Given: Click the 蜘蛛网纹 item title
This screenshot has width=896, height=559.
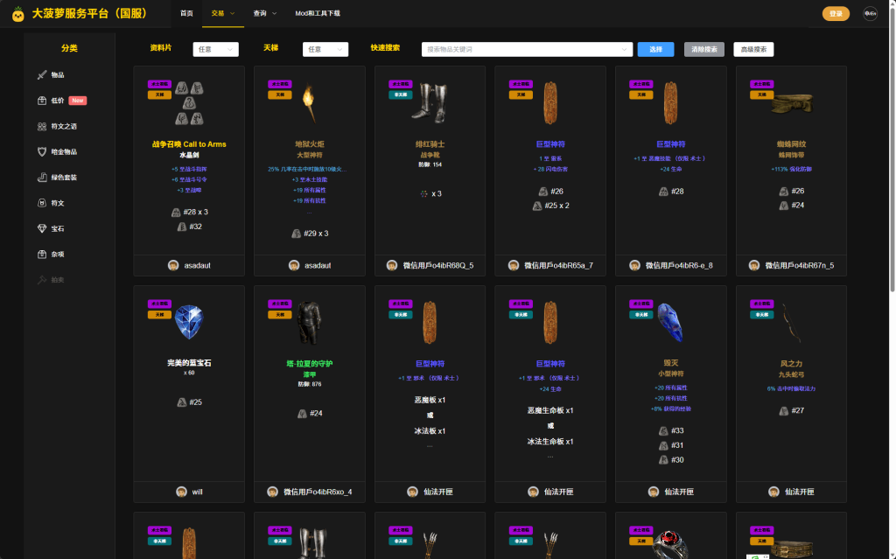Looking at the screenshot, I should click(791, 144).
